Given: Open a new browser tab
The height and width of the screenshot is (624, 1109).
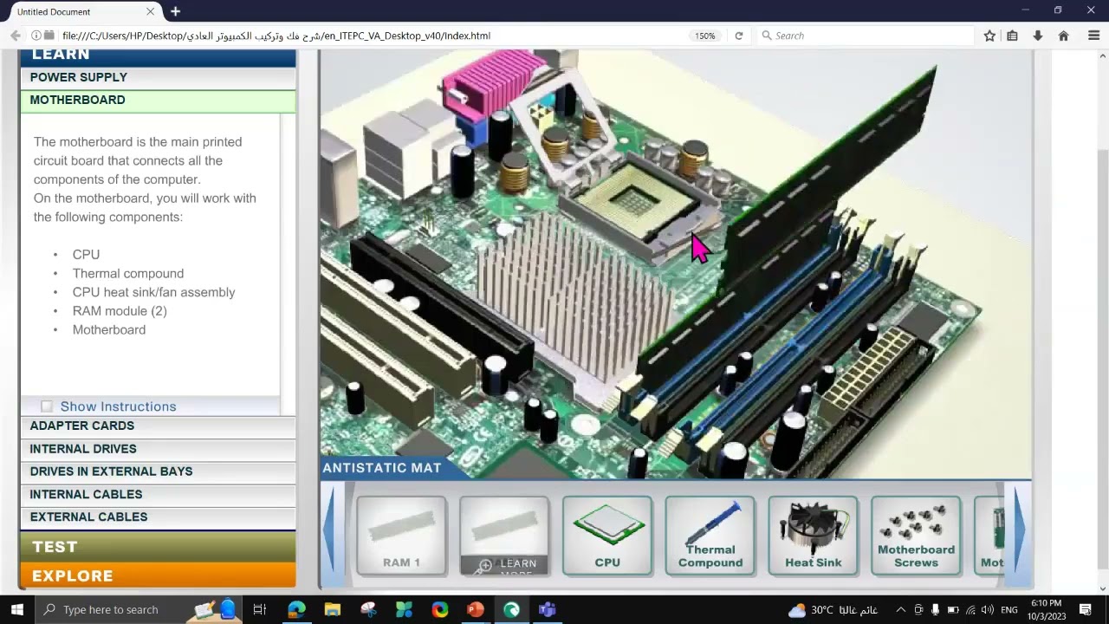Looking at the screenshot, I should [x=175, y=11].
